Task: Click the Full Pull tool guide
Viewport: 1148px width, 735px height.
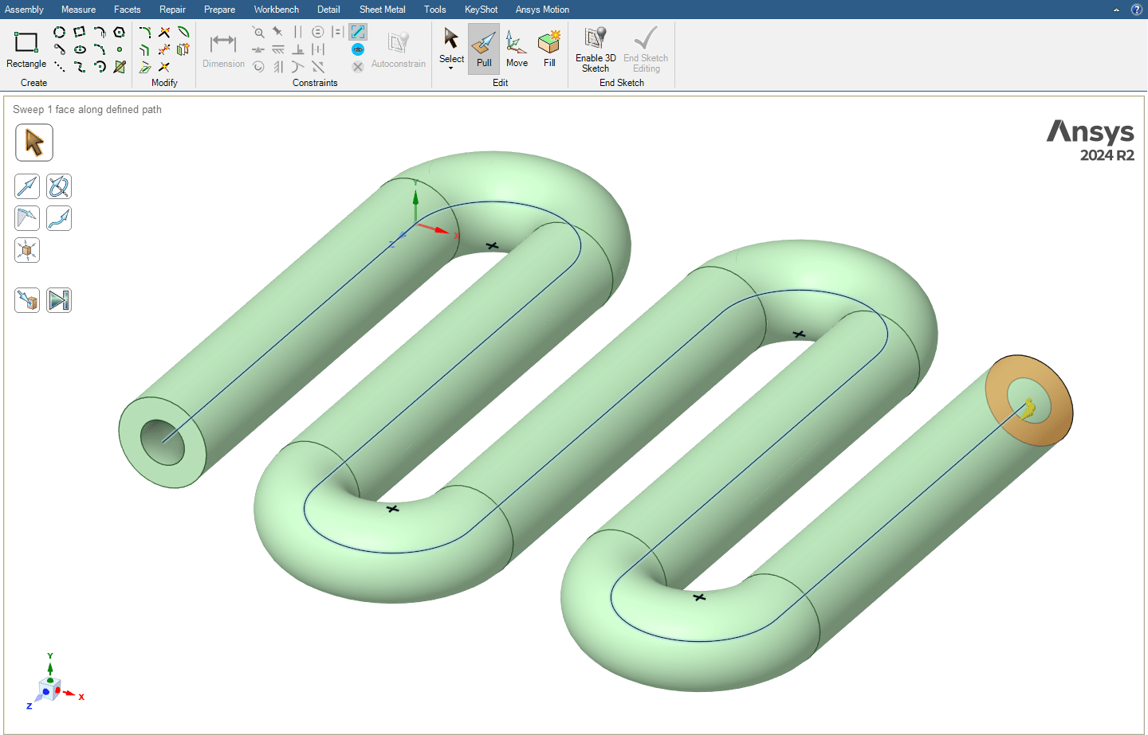Action: coord(59,300)
